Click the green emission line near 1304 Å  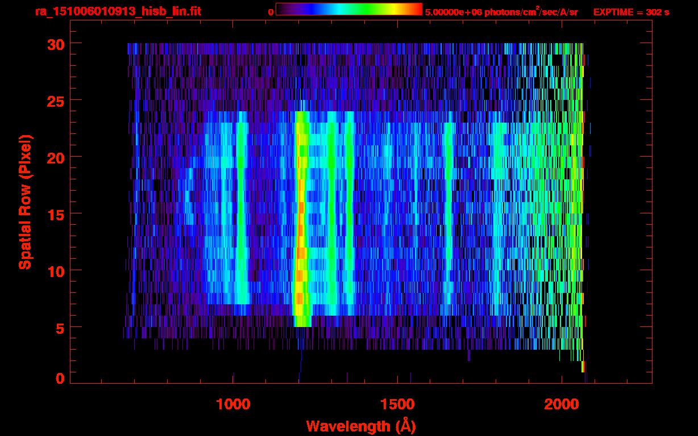click(x=331, y=216)
